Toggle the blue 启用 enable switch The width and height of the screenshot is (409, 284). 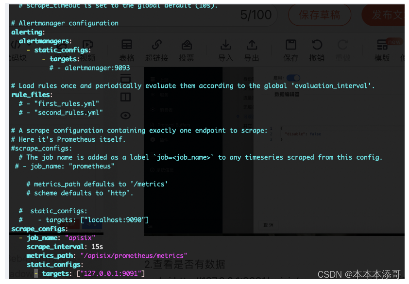point(293,78)
